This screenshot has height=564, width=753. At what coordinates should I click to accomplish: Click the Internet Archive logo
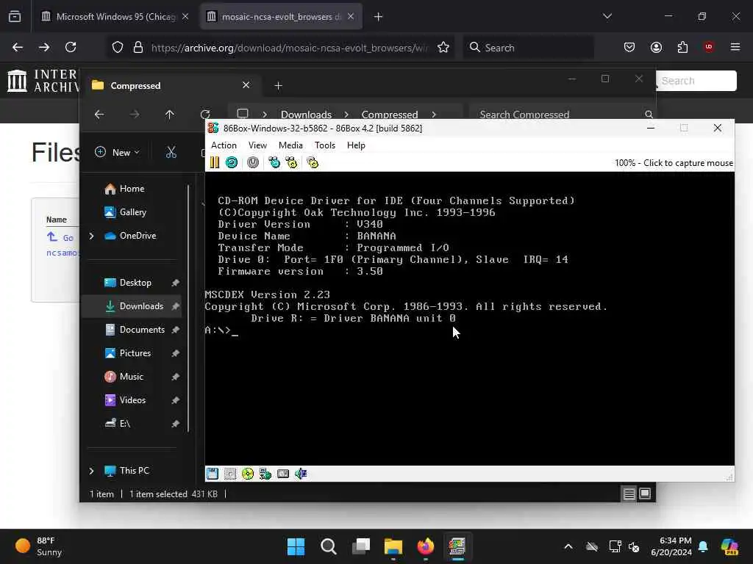click(x=42, y=81)
